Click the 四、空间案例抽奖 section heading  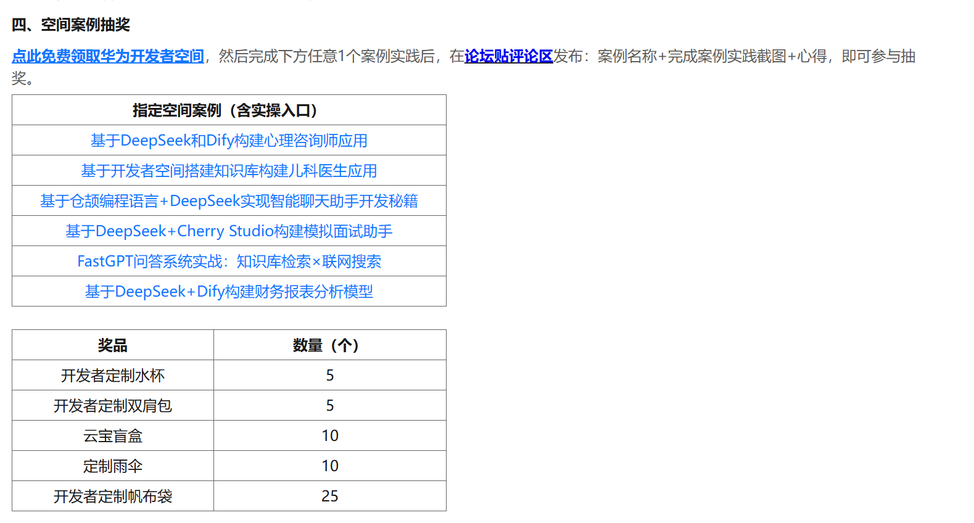click(x=71, y=25)
